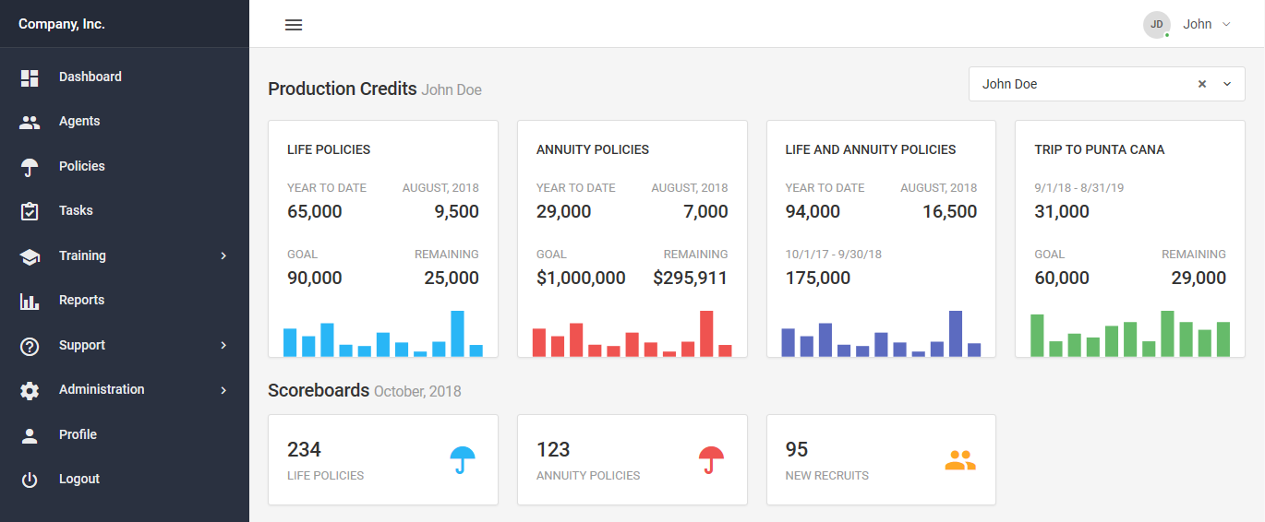The width and height of the screenshot is (1265, 522).
Task: Expand the Administration submenu chevron
Action: pos(223,390)
